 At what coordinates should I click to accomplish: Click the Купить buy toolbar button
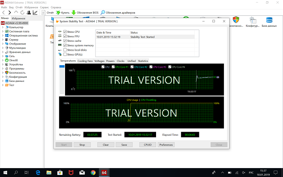[x=63, y=13]
